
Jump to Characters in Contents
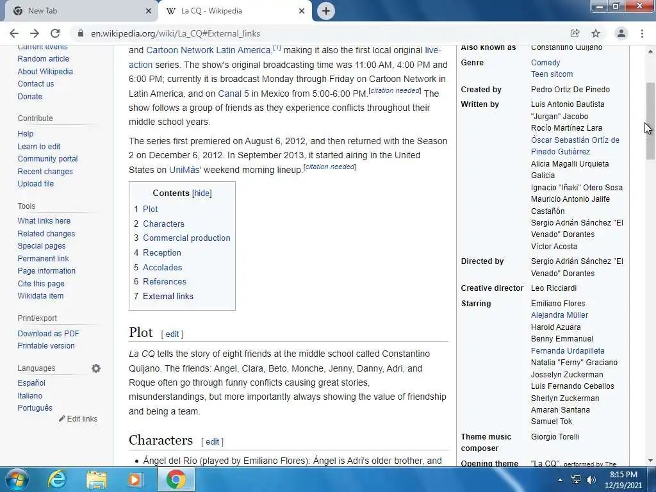point(163,224)
